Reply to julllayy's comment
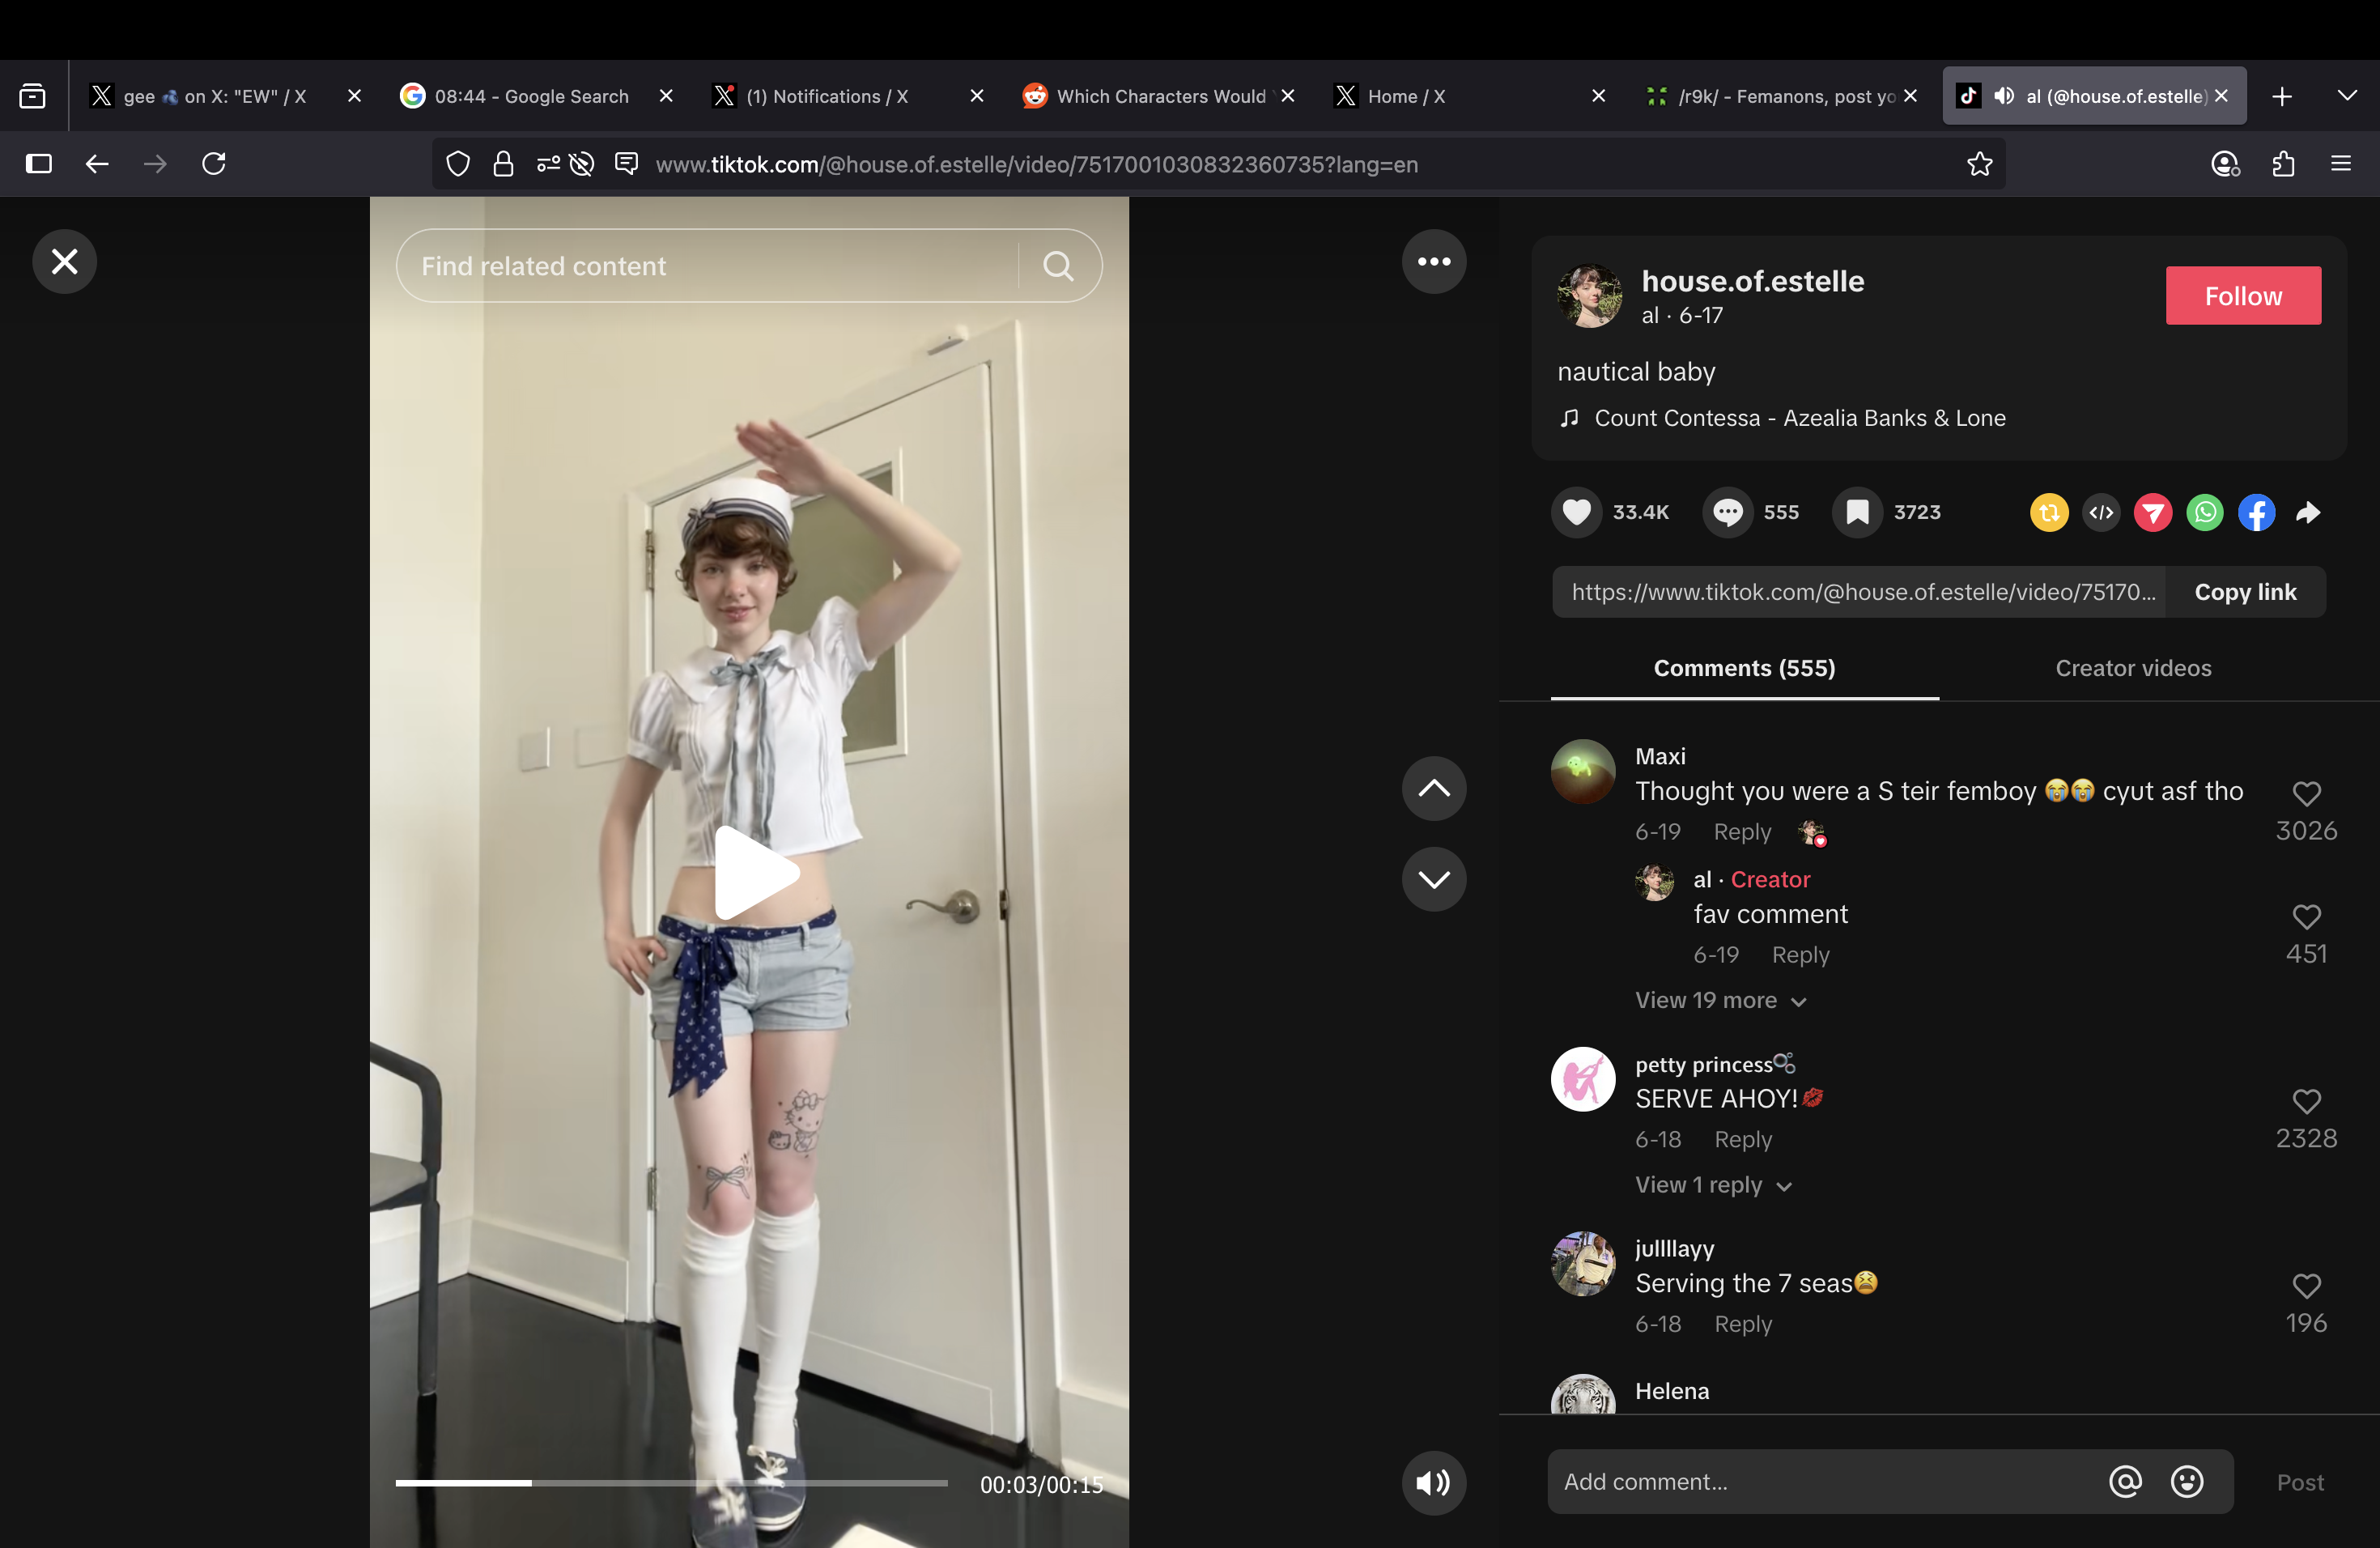2380x1548 pixels. click(1743, 1324)
